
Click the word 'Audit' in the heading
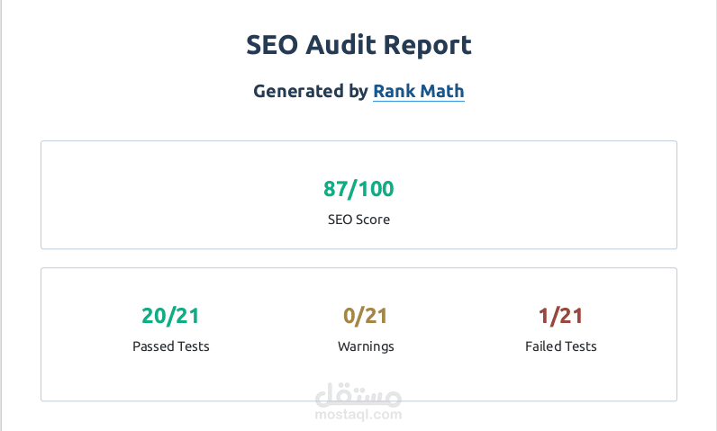tap(342, 45)
